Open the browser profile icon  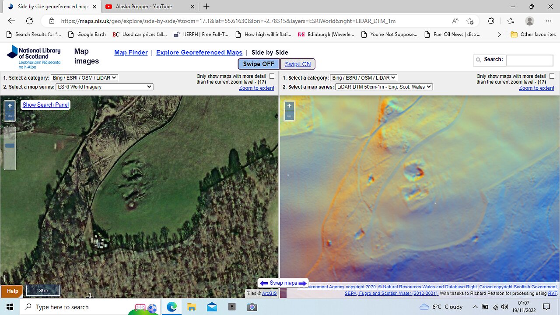[530, 21]
